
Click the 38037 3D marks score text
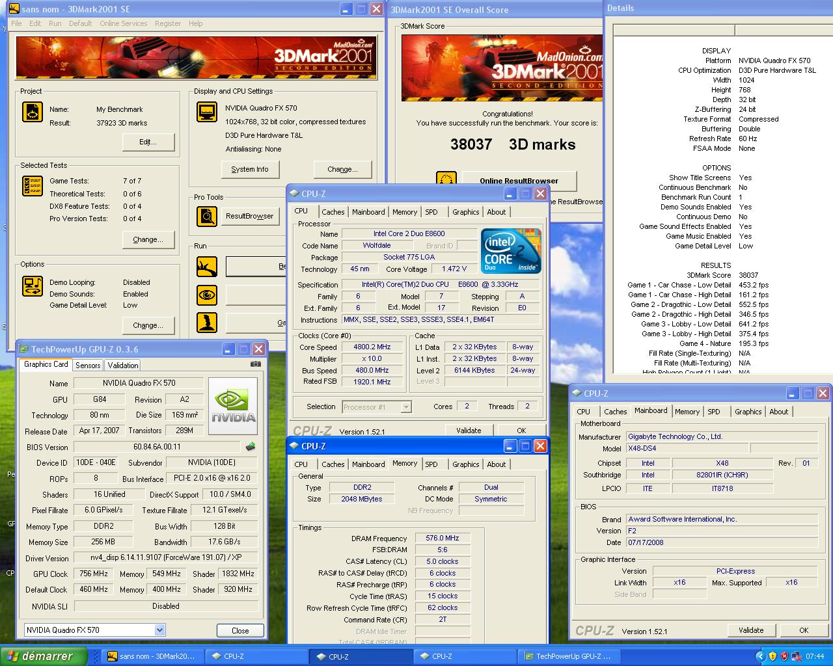click(x=513, y=144)
